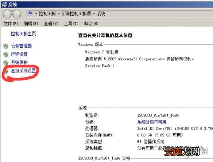Click the Service Pack 1 text
This screenshot has width=213, height=162.
click(100, 66)
